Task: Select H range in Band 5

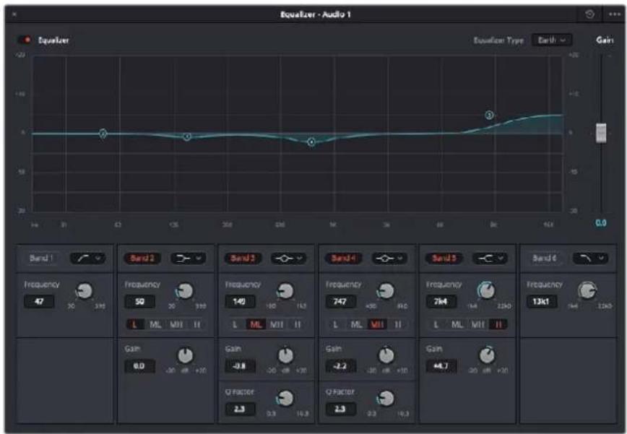Action: [x=498, y=324]
